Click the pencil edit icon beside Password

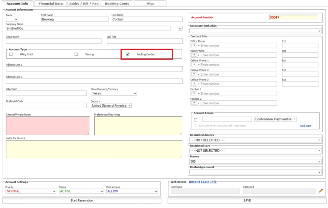320,191
